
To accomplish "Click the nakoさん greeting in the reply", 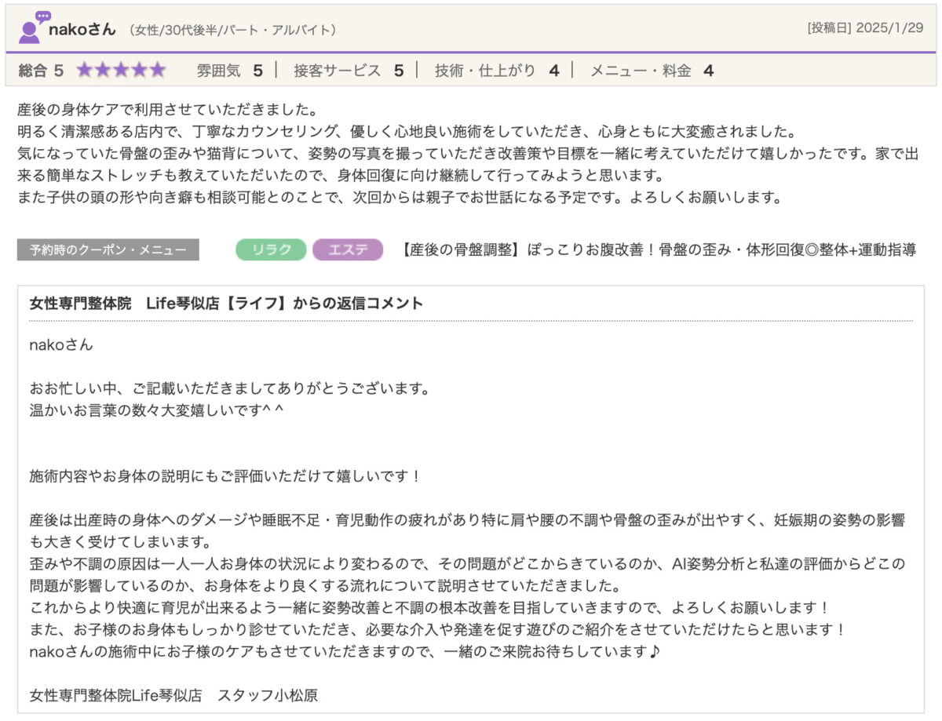I will (x=61, y=344).
